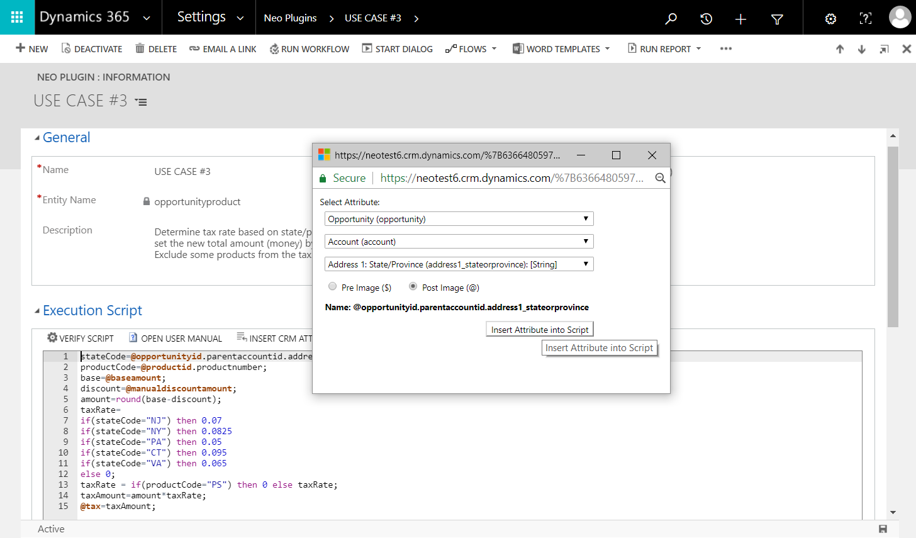This screenshot has width=916, height=538.
Task: Click RUN WORKFLOW command
Action: [309, 49]
